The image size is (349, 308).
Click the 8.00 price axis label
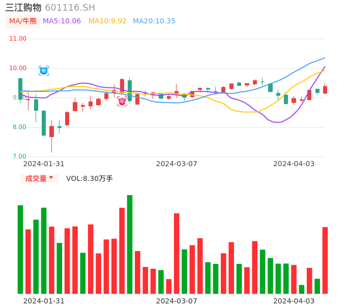[x=19, y=127]
